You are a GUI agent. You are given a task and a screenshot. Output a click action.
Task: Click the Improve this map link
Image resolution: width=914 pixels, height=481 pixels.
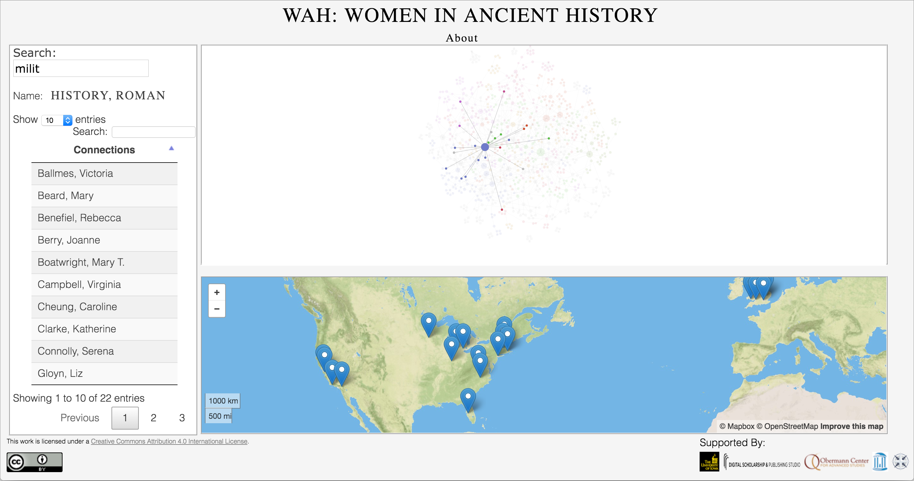851,426
